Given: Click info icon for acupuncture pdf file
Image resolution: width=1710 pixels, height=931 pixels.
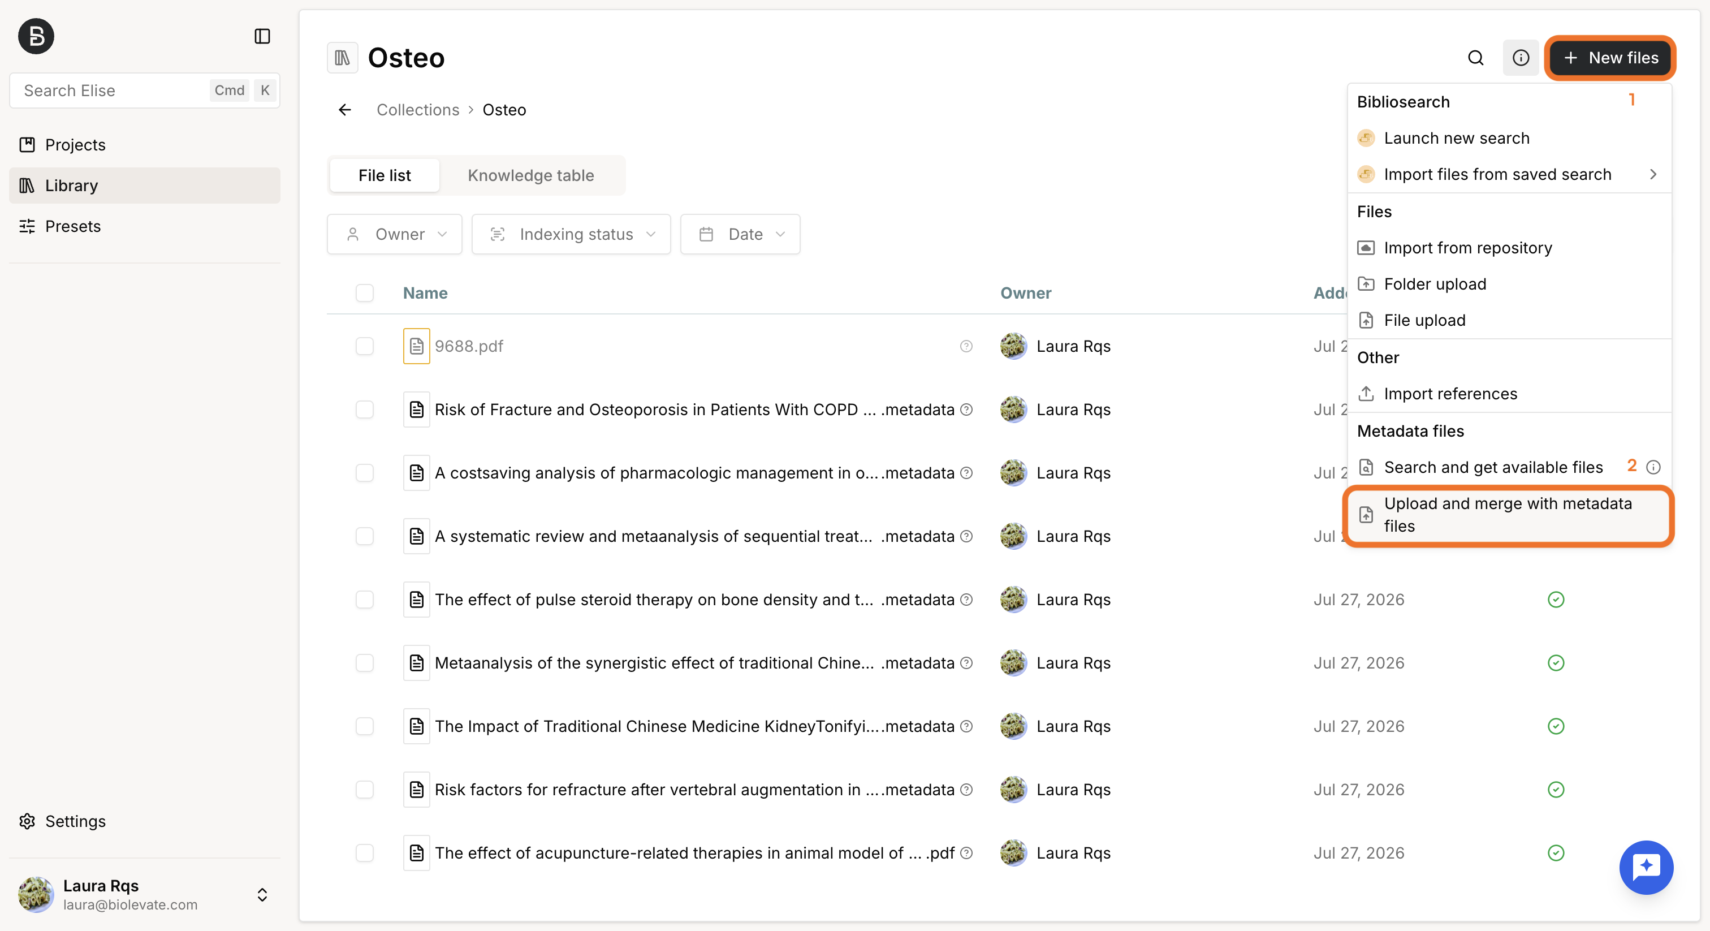Looking at the screenshot, I should click(966, 852).
